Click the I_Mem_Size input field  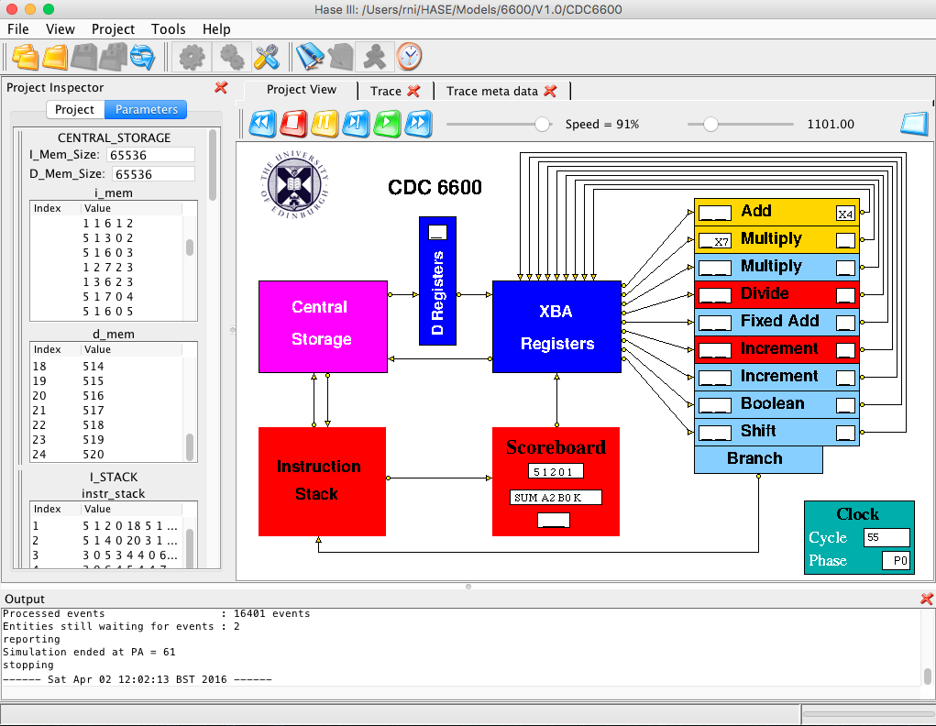point(150,155)
